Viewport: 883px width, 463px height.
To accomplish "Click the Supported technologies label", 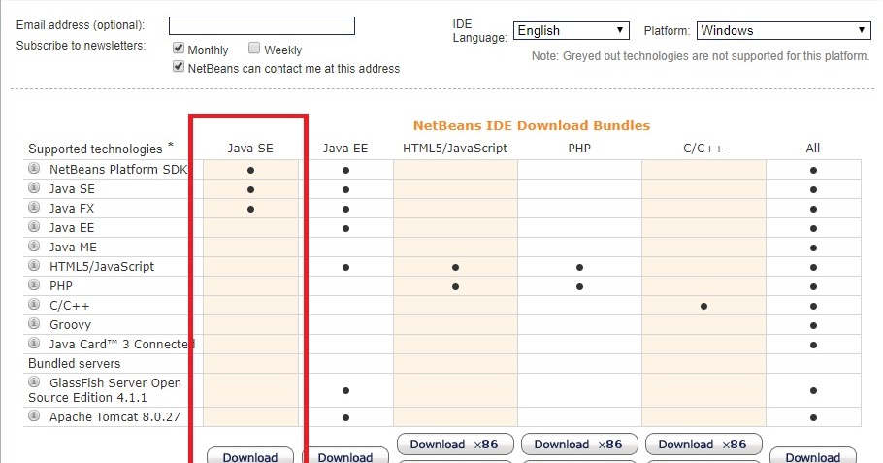I will pyautogui.click(x=95, y=149).
